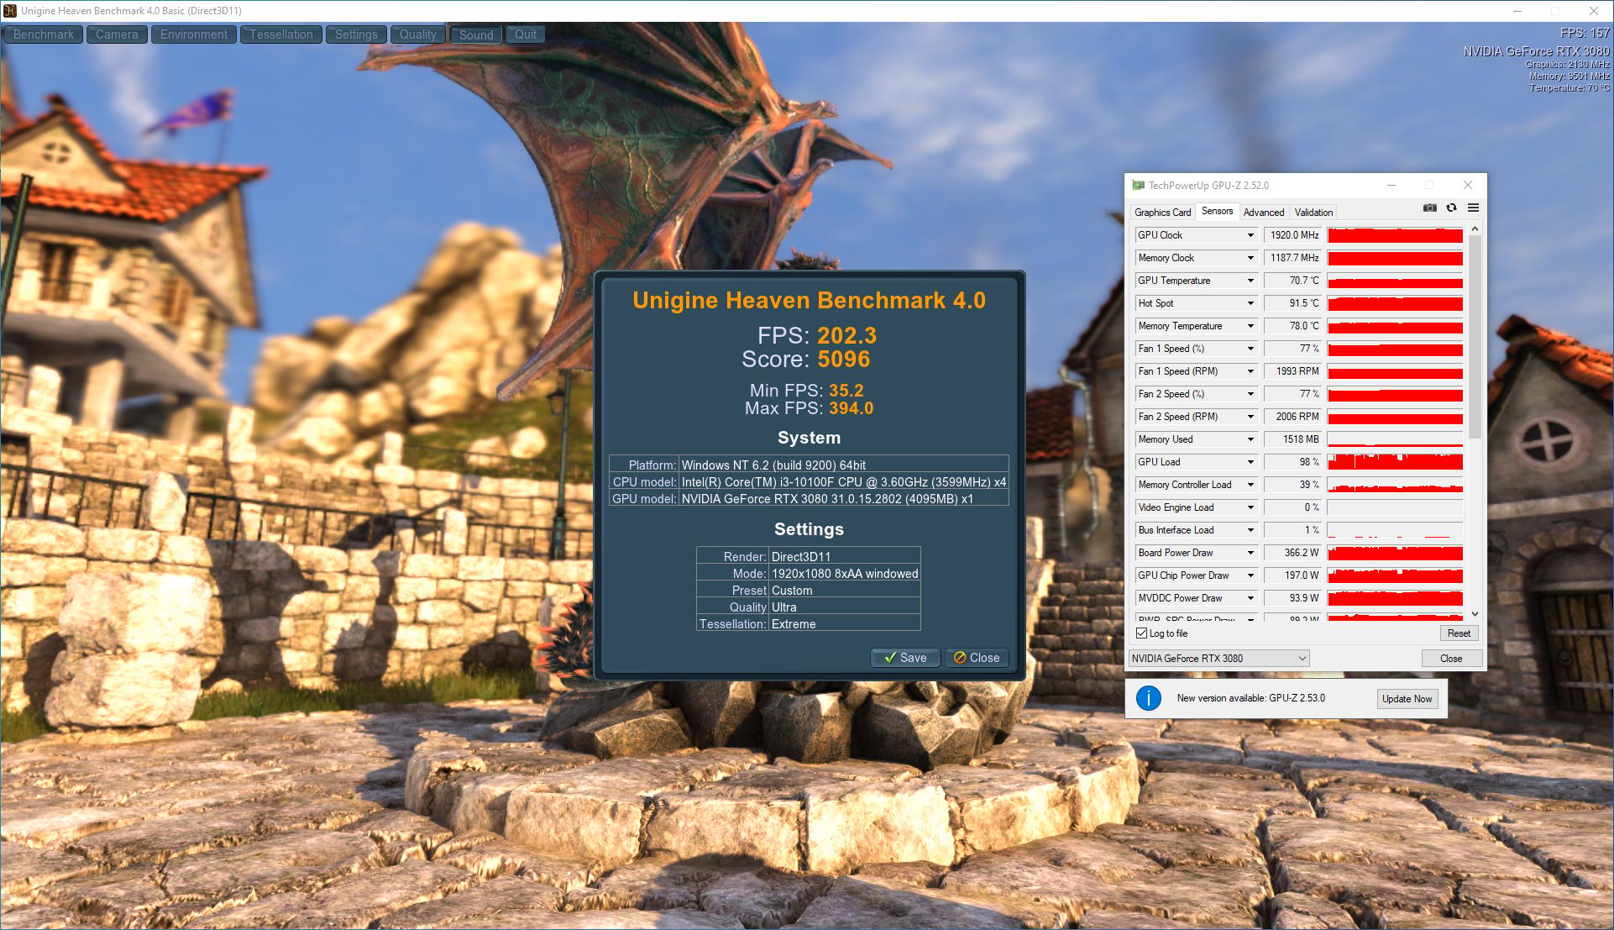
Task: Click the Benchmark button in Heaven
Action: click(x=44, y=34)
